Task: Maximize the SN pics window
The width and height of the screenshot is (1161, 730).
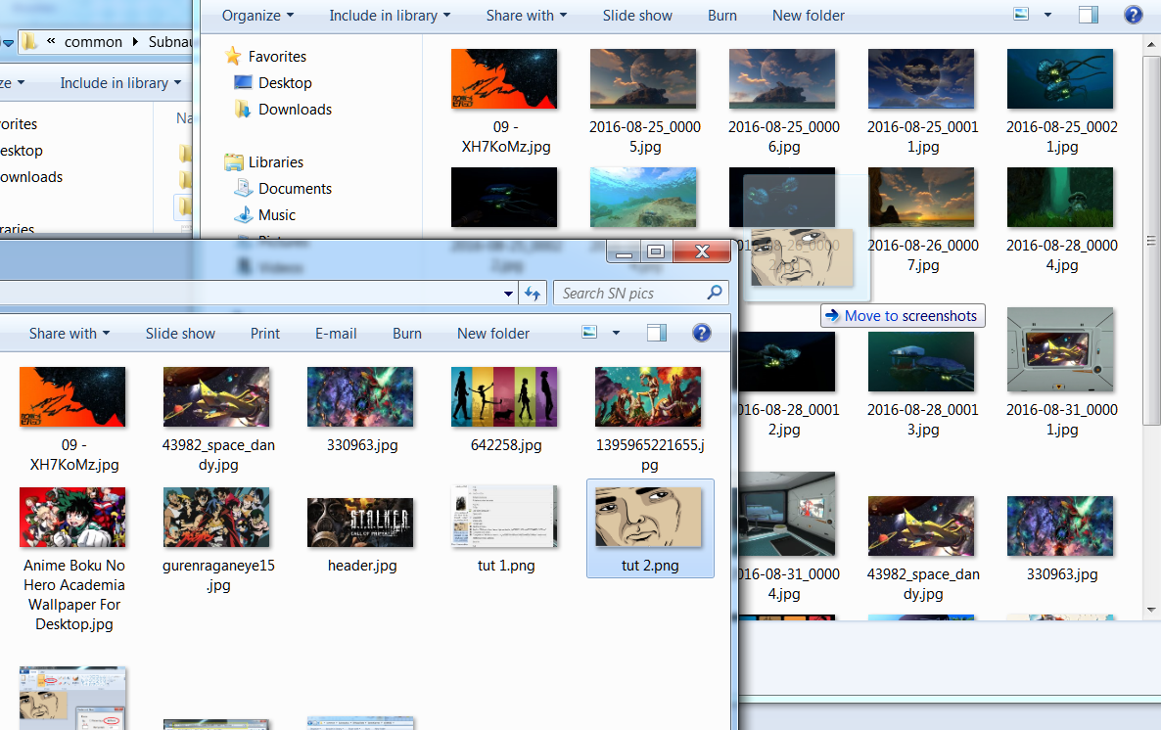Action: point(655,251)
